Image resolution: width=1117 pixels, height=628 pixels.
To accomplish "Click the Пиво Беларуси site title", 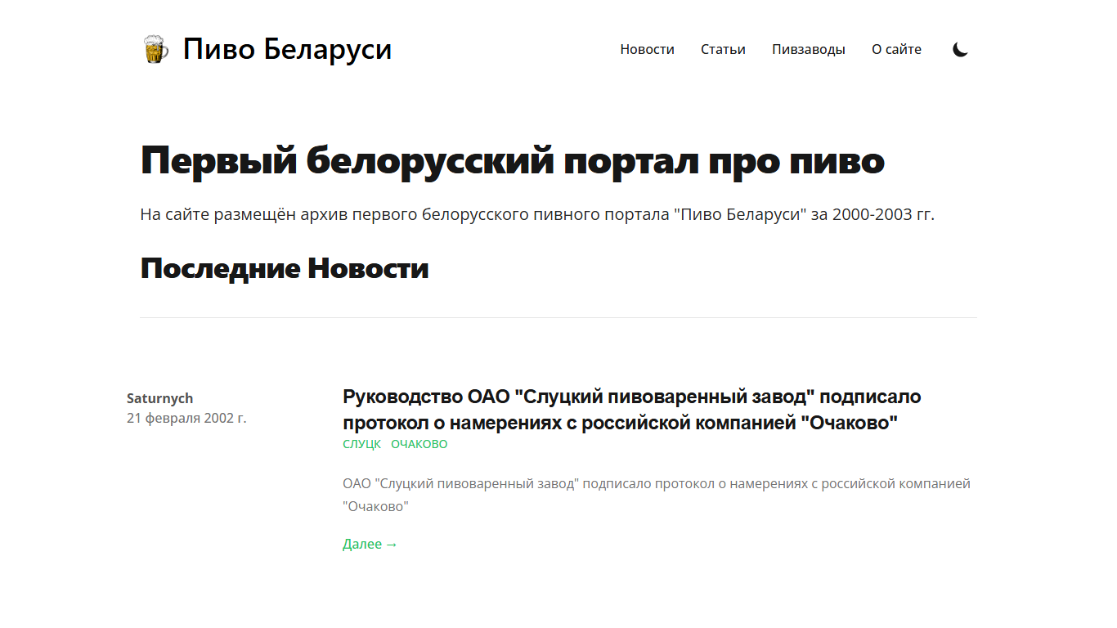I will (x=287, y=49).
